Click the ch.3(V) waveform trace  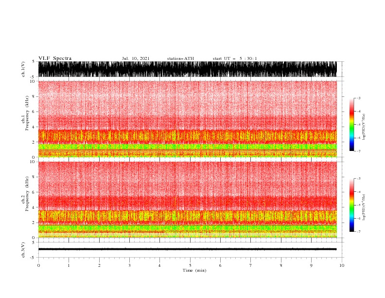click(188, 249)
